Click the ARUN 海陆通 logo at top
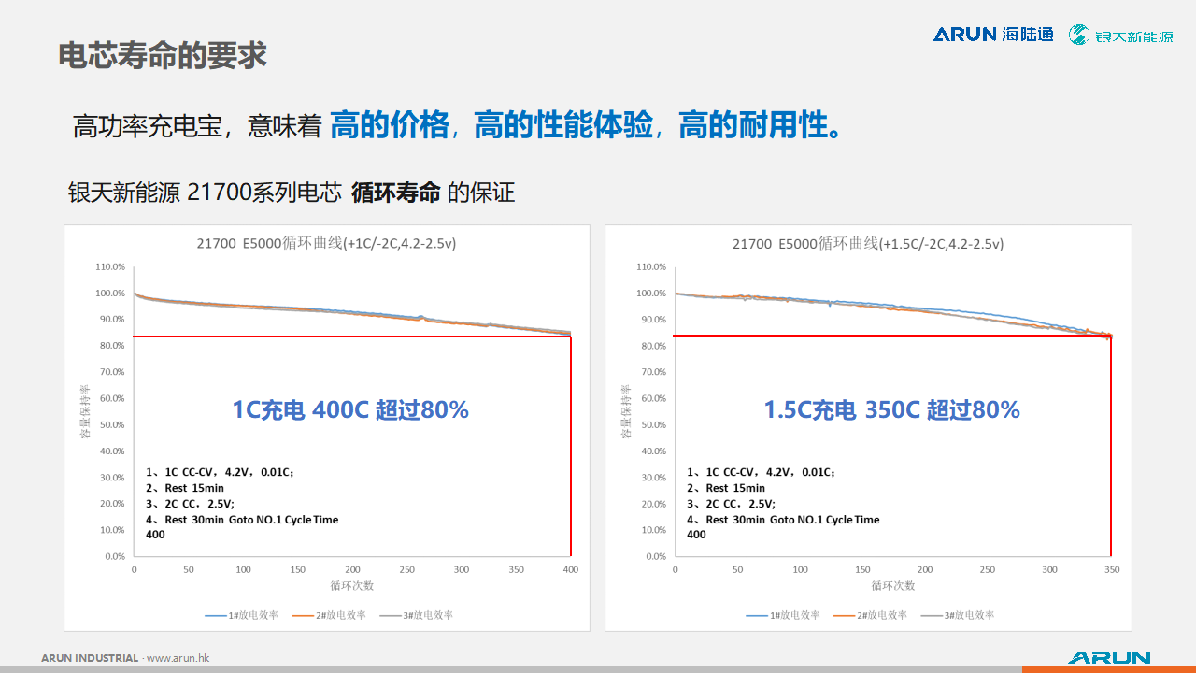This screenshot has height=673, width=1196. point(993,35)
